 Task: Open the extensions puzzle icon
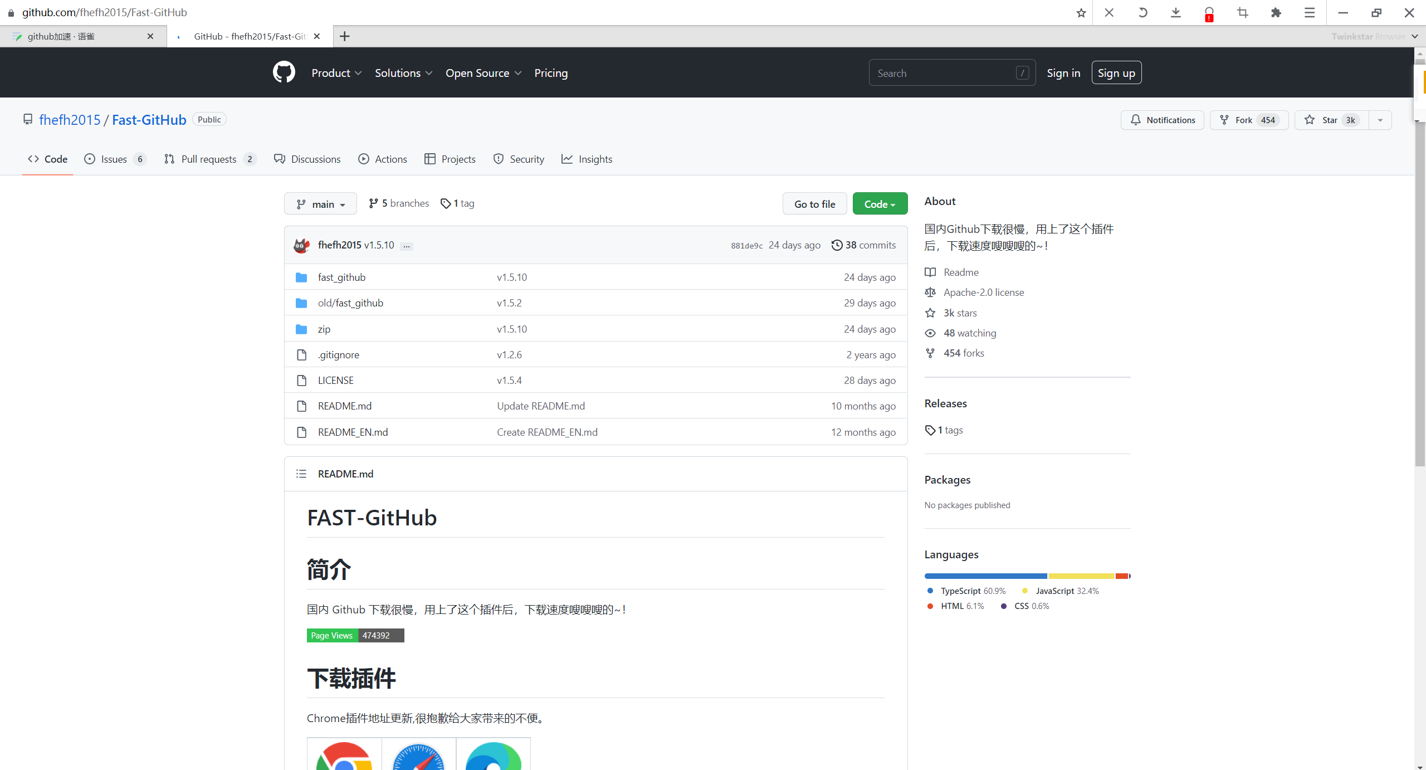click(x=1276, y=12)
